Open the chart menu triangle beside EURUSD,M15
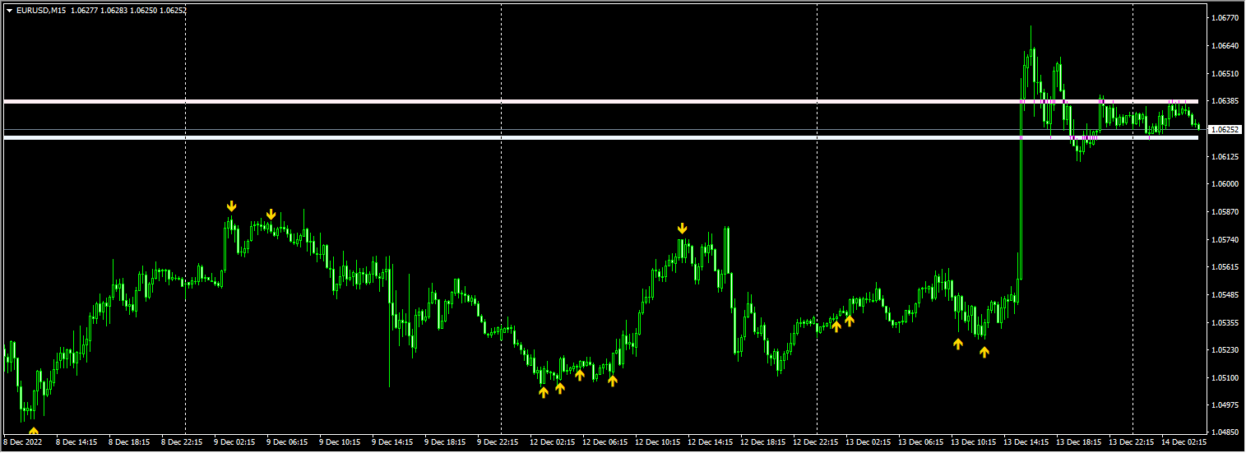 point(9,11)
